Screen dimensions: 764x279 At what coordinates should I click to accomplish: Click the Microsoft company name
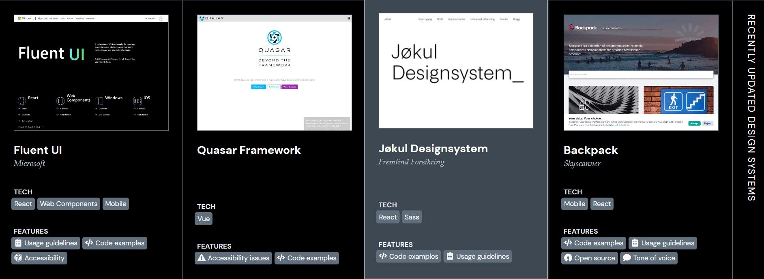click(29, 164)
